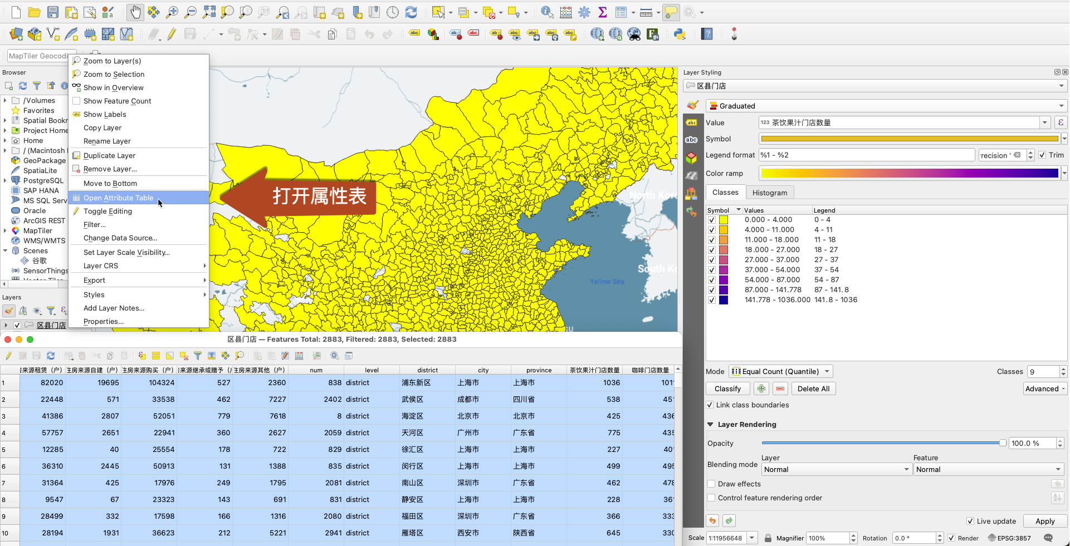Open project with the folder icon
Screen dimensions: 1070x546
coord(35,12)
